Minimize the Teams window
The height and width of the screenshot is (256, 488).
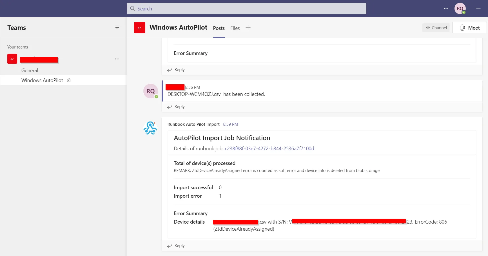478,8
